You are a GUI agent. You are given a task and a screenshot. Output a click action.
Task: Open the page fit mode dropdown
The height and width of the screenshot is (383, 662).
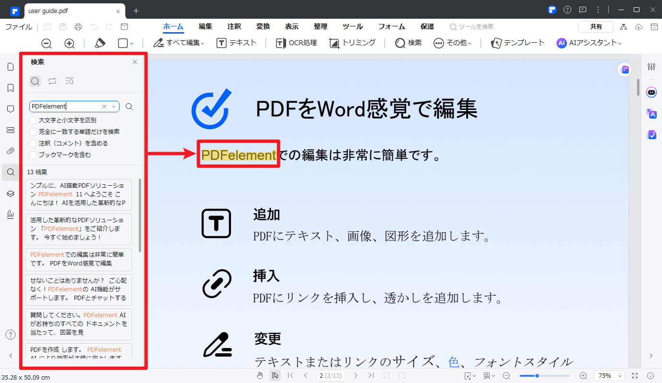tap(470, 375)
